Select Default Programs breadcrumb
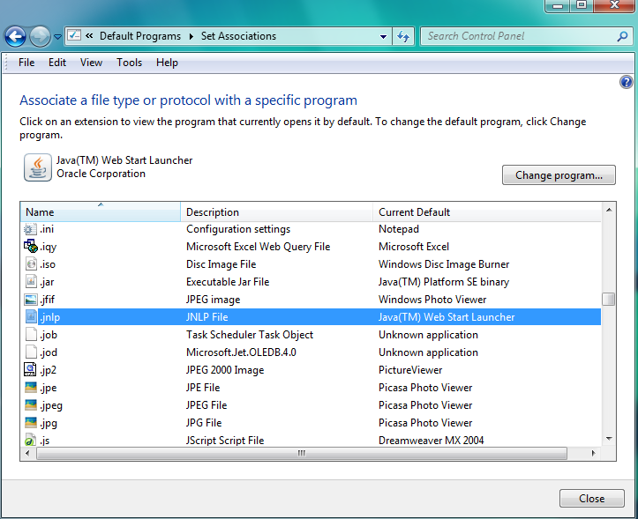 pyautogui.click(x=140, y=36)
